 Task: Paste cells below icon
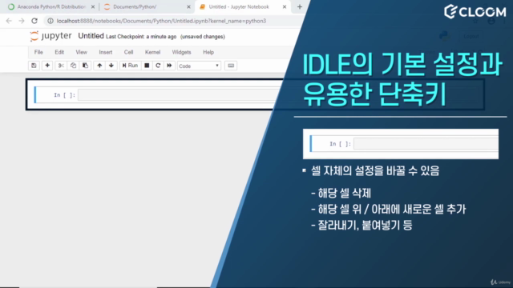click(x=85, y=66)
